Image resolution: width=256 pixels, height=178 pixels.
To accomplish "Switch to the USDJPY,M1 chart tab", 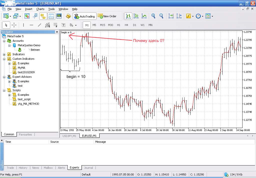I will coord(69,136).
